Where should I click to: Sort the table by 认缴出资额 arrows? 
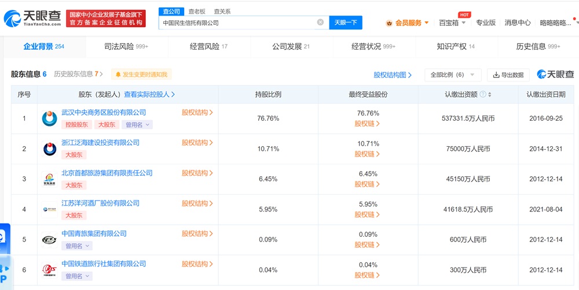[x=490, y=95]
